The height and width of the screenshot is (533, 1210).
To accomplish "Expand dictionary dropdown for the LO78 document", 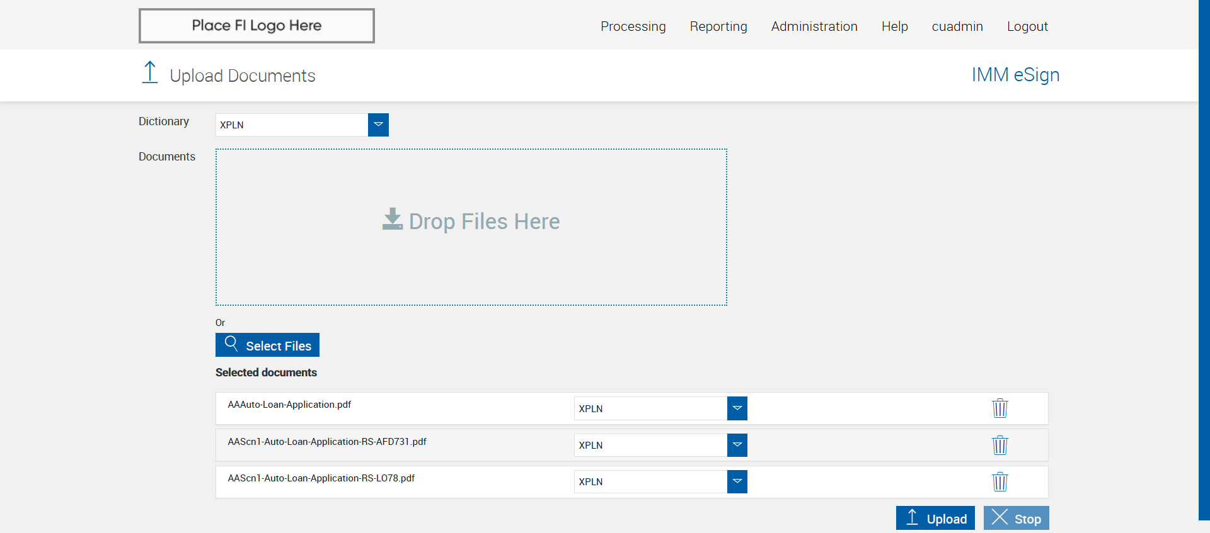I will (737, 481).
